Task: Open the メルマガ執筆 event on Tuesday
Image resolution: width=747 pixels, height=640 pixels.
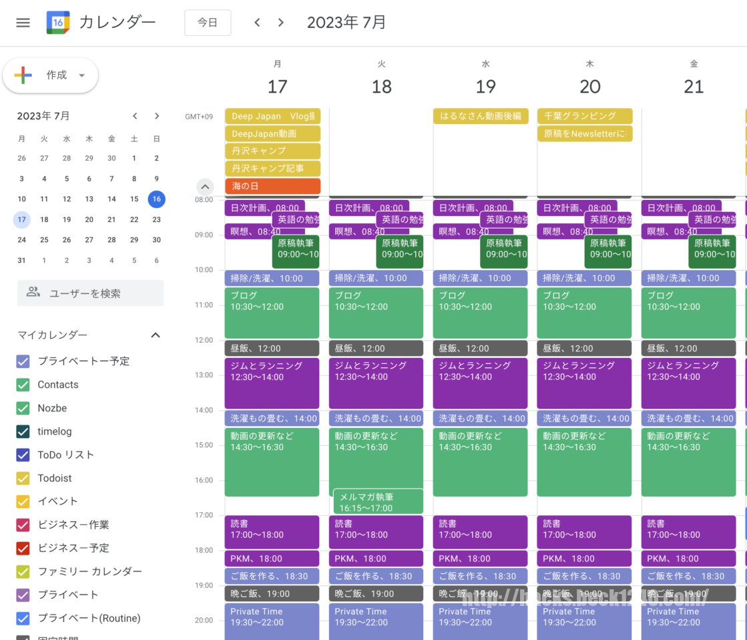Action: point(379,501)
